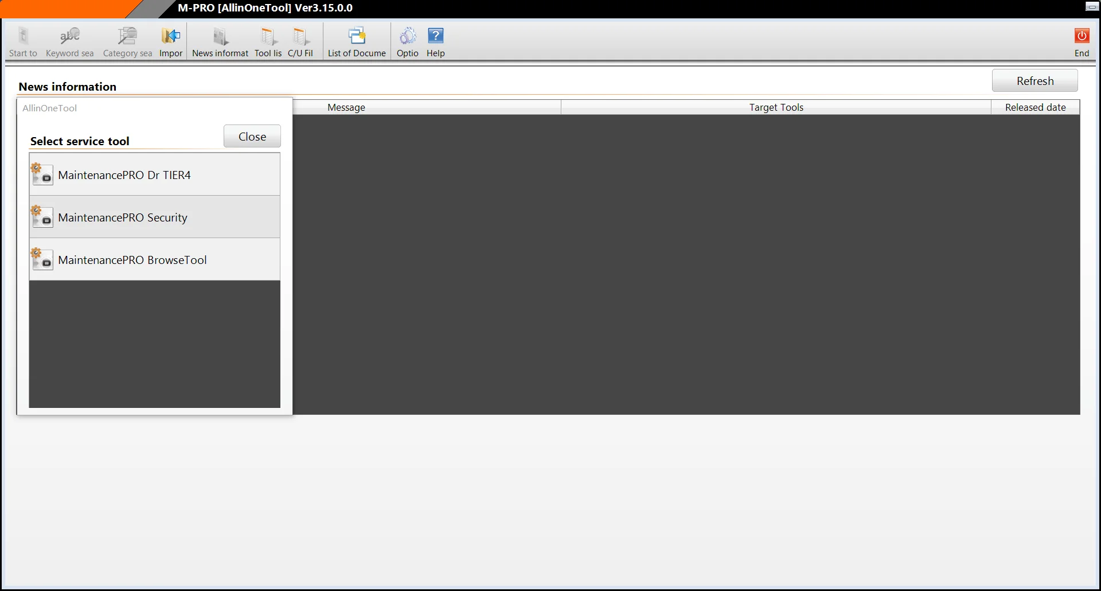Click the Start toolbar icon
Viewport: 1101px width, 591px height.
(23, 36)
